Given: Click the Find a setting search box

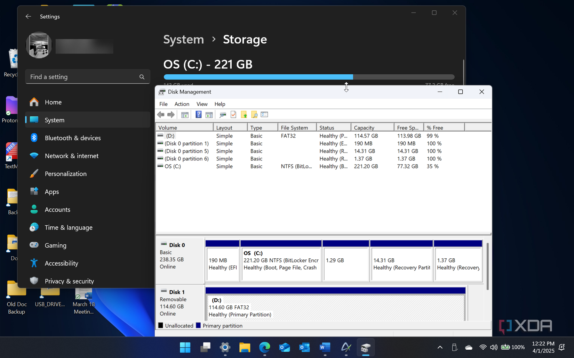Looking at the screenshot, I should point(83,77).
